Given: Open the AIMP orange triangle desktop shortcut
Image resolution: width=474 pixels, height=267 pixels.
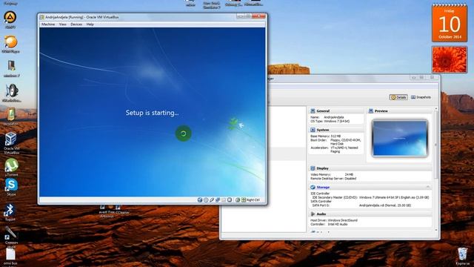Looking at the screenshot, I should pos(10,19).
